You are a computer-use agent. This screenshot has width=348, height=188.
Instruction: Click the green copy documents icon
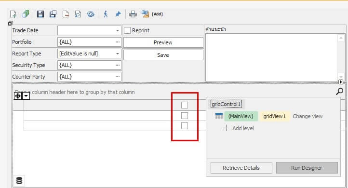pyautogui.click(x=26, y=14)
